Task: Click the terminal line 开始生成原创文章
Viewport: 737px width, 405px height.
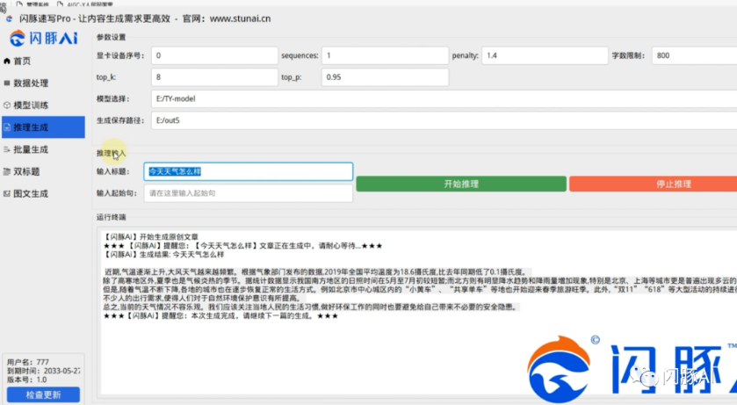Action: click(151, 237)
